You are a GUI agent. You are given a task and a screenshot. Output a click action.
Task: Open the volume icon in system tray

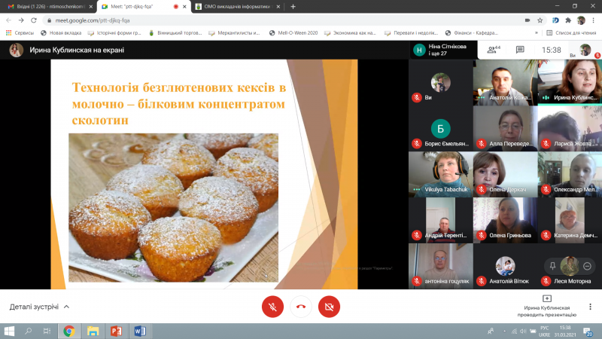(x=522, y=331)
